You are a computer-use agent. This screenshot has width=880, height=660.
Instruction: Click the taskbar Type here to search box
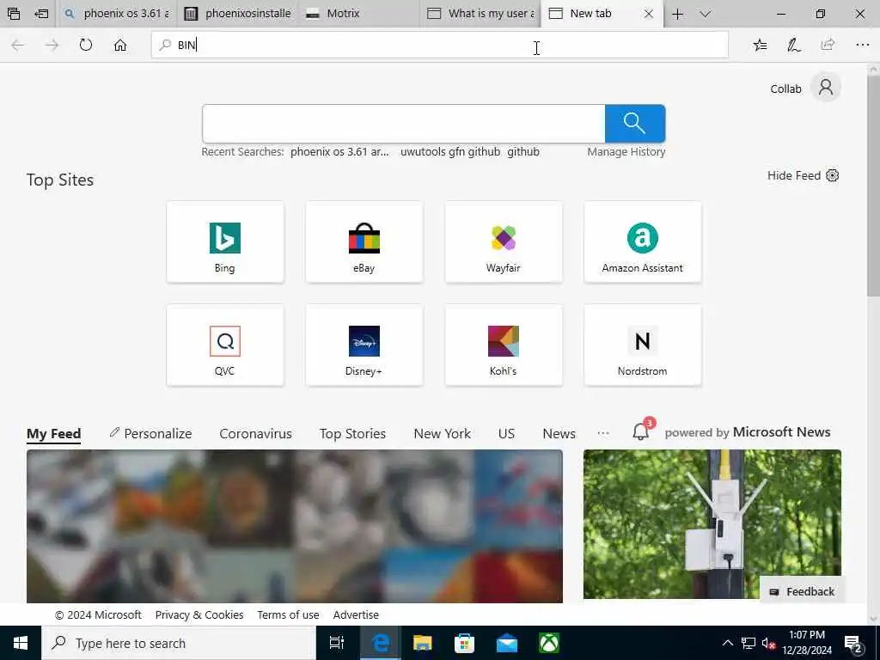[x=179, y=643]
